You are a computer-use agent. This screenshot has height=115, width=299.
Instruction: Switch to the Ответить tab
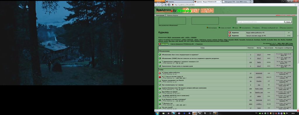point(179,2)
